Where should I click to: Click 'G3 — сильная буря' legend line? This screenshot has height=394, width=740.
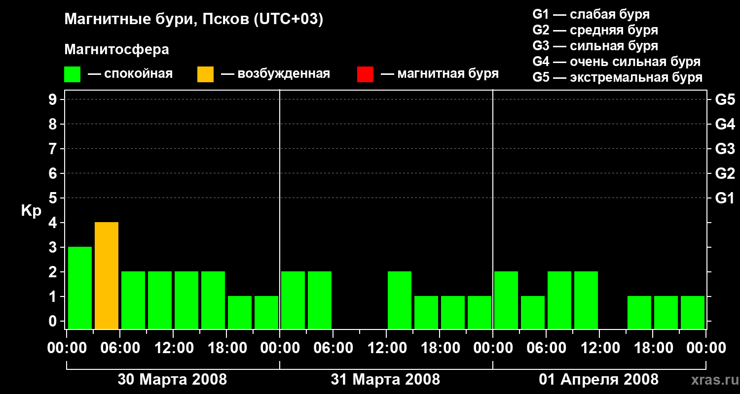(595, 46)
